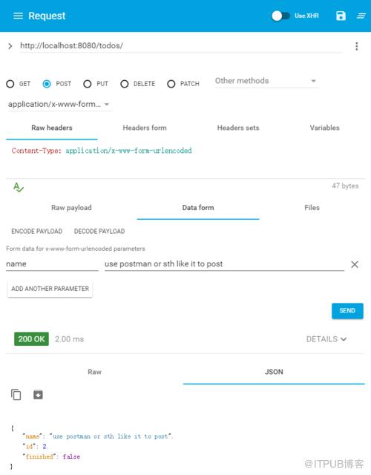Click the DECODE PAYLOAD button
This screenshot has height=475, width=371.
pyautogui.click(x=99, y=231)
